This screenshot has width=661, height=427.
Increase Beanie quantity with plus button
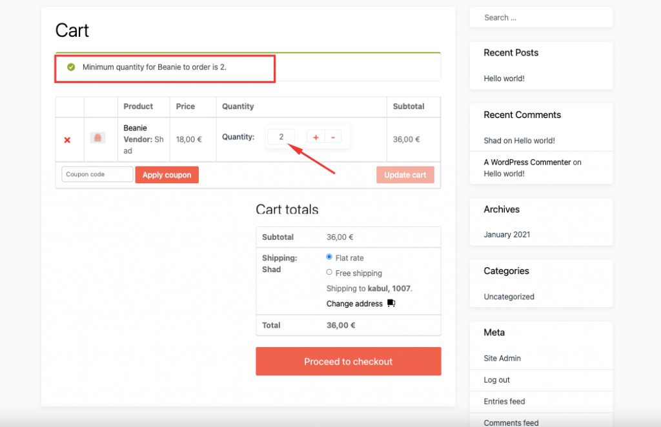pyautogui.click(x=316, y=137)
